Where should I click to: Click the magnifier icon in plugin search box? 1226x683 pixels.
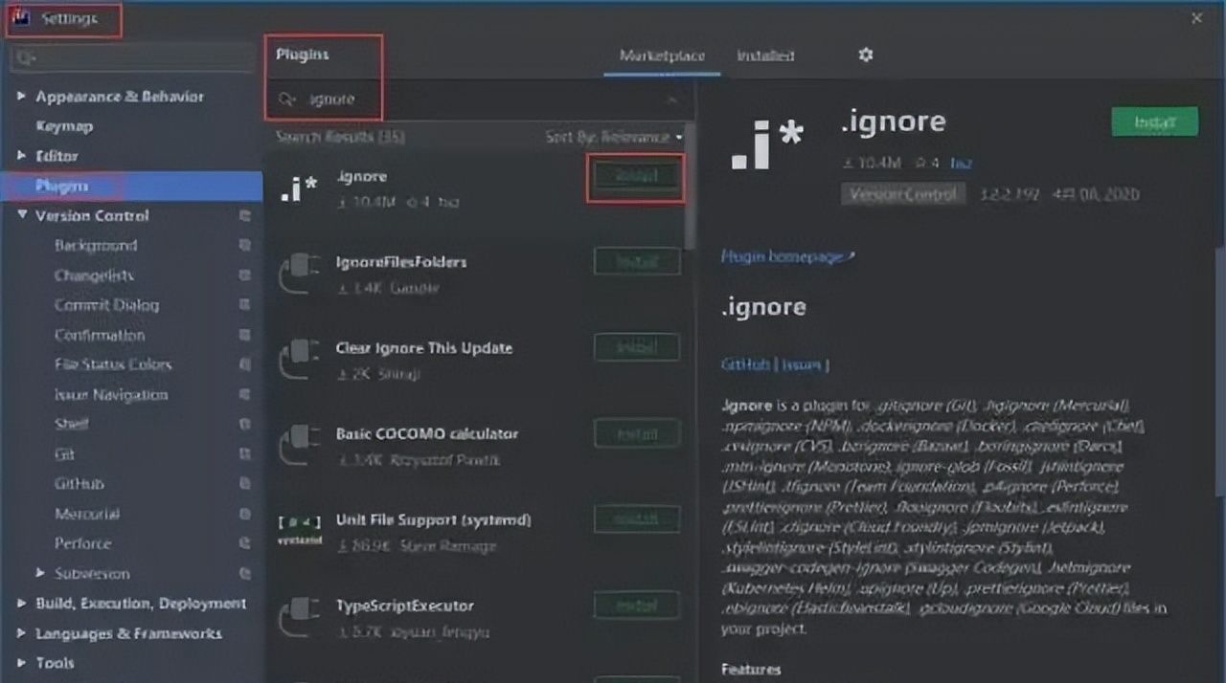(287, 99)
